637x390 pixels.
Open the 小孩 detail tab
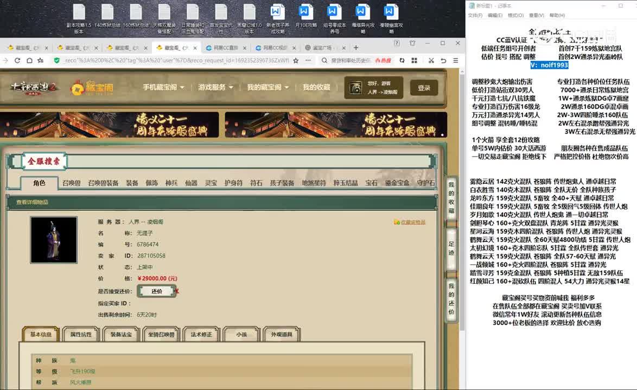241,334
